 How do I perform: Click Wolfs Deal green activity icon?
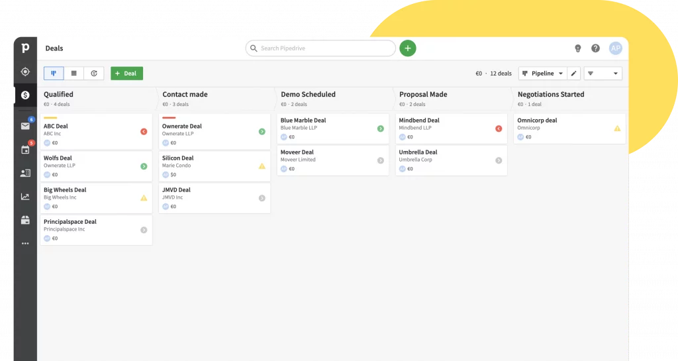pos(144,166)
